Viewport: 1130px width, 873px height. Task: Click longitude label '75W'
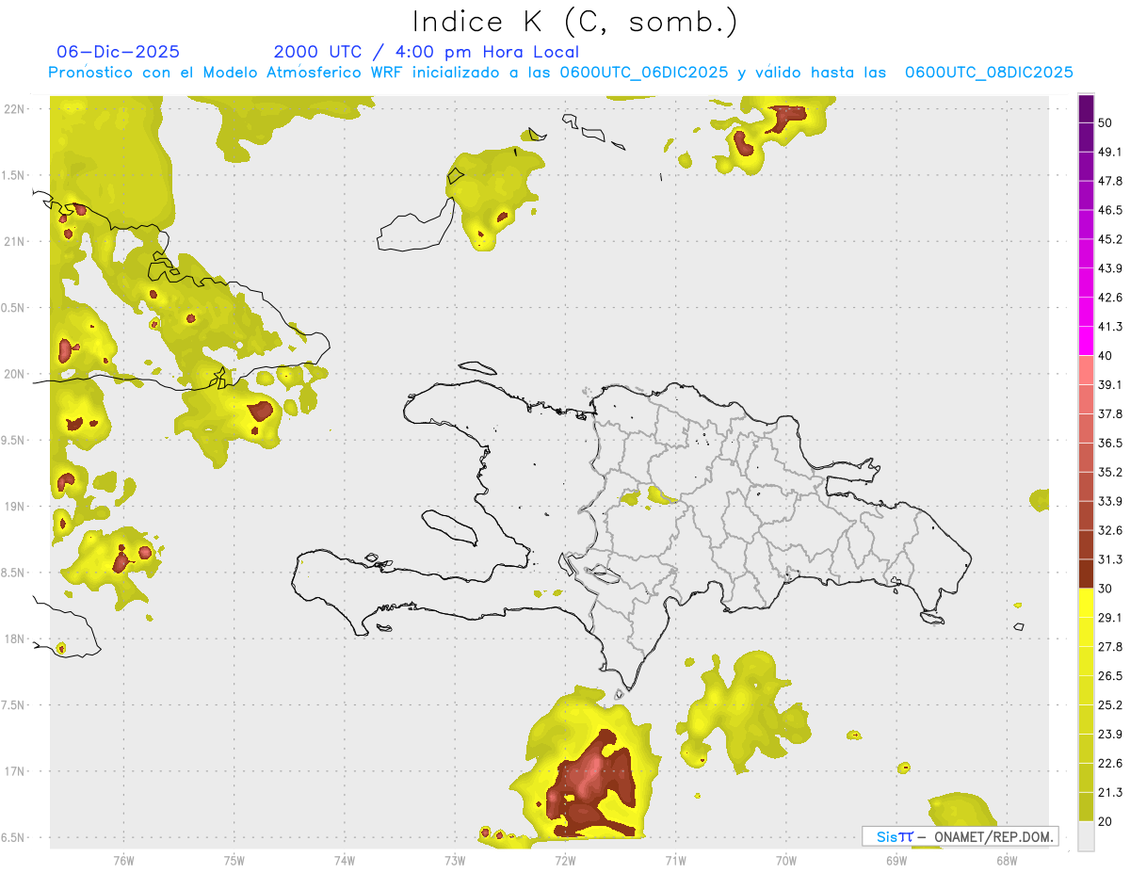coord(234,861)
